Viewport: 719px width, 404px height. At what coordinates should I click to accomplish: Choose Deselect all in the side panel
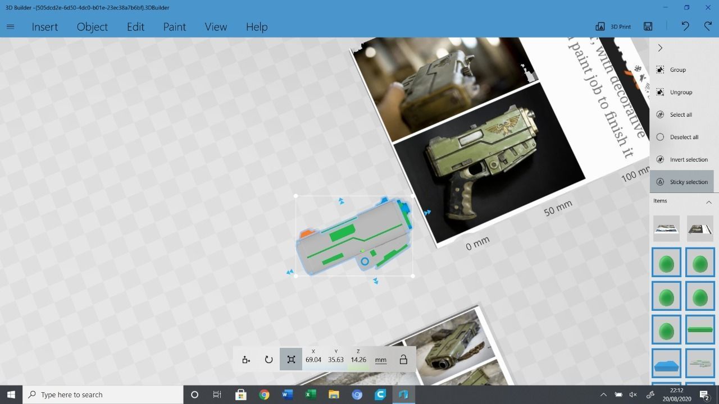(684, 137)
